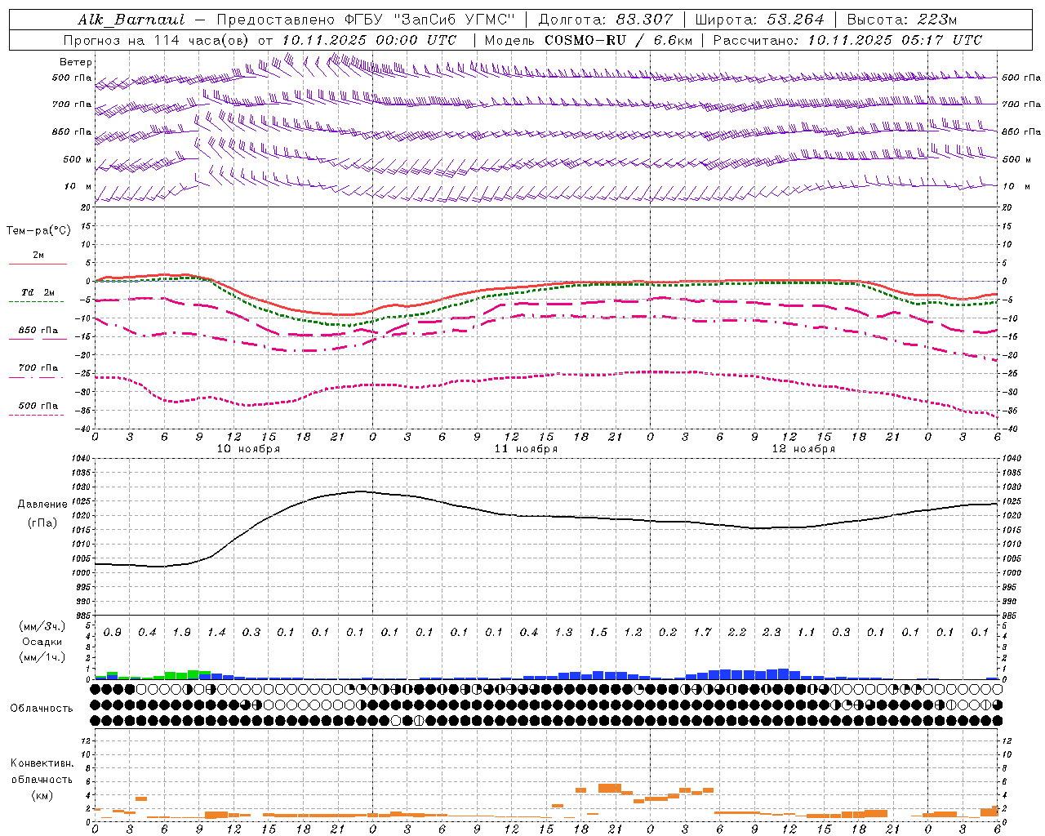Click the date label "11 ноября"
The width and height of the screenshot is (1045, 836).
526,449
